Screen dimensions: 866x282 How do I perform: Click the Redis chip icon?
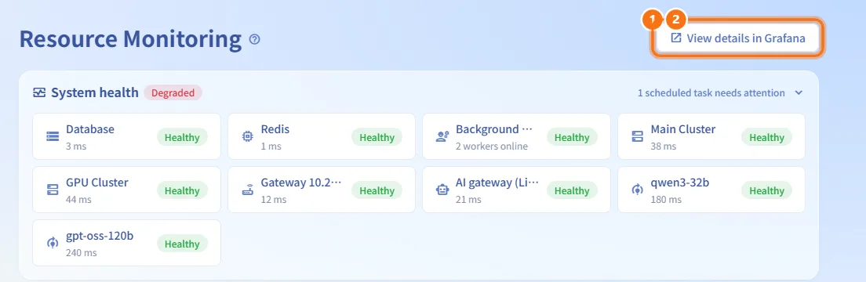click(x=248, y=136)
